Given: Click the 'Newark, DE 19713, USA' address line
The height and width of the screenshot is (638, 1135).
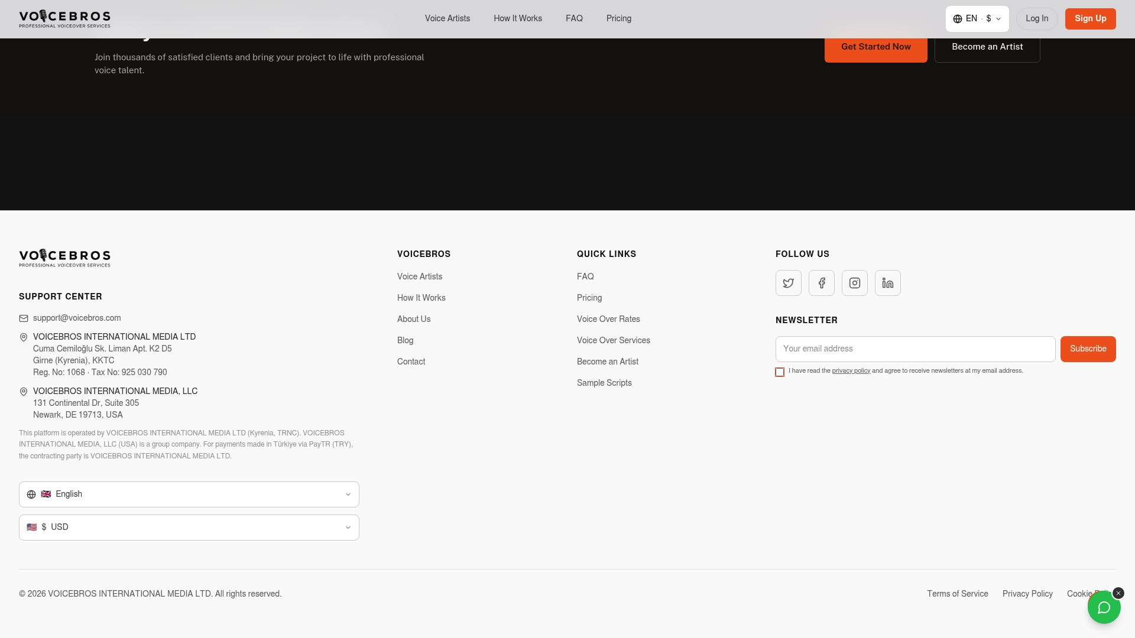Looking at the screenshot, I should (x=78, y=415).
